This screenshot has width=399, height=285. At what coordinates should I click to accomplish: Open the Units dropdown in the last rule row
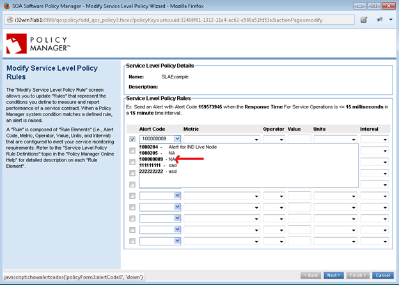[x=335, y=242]
